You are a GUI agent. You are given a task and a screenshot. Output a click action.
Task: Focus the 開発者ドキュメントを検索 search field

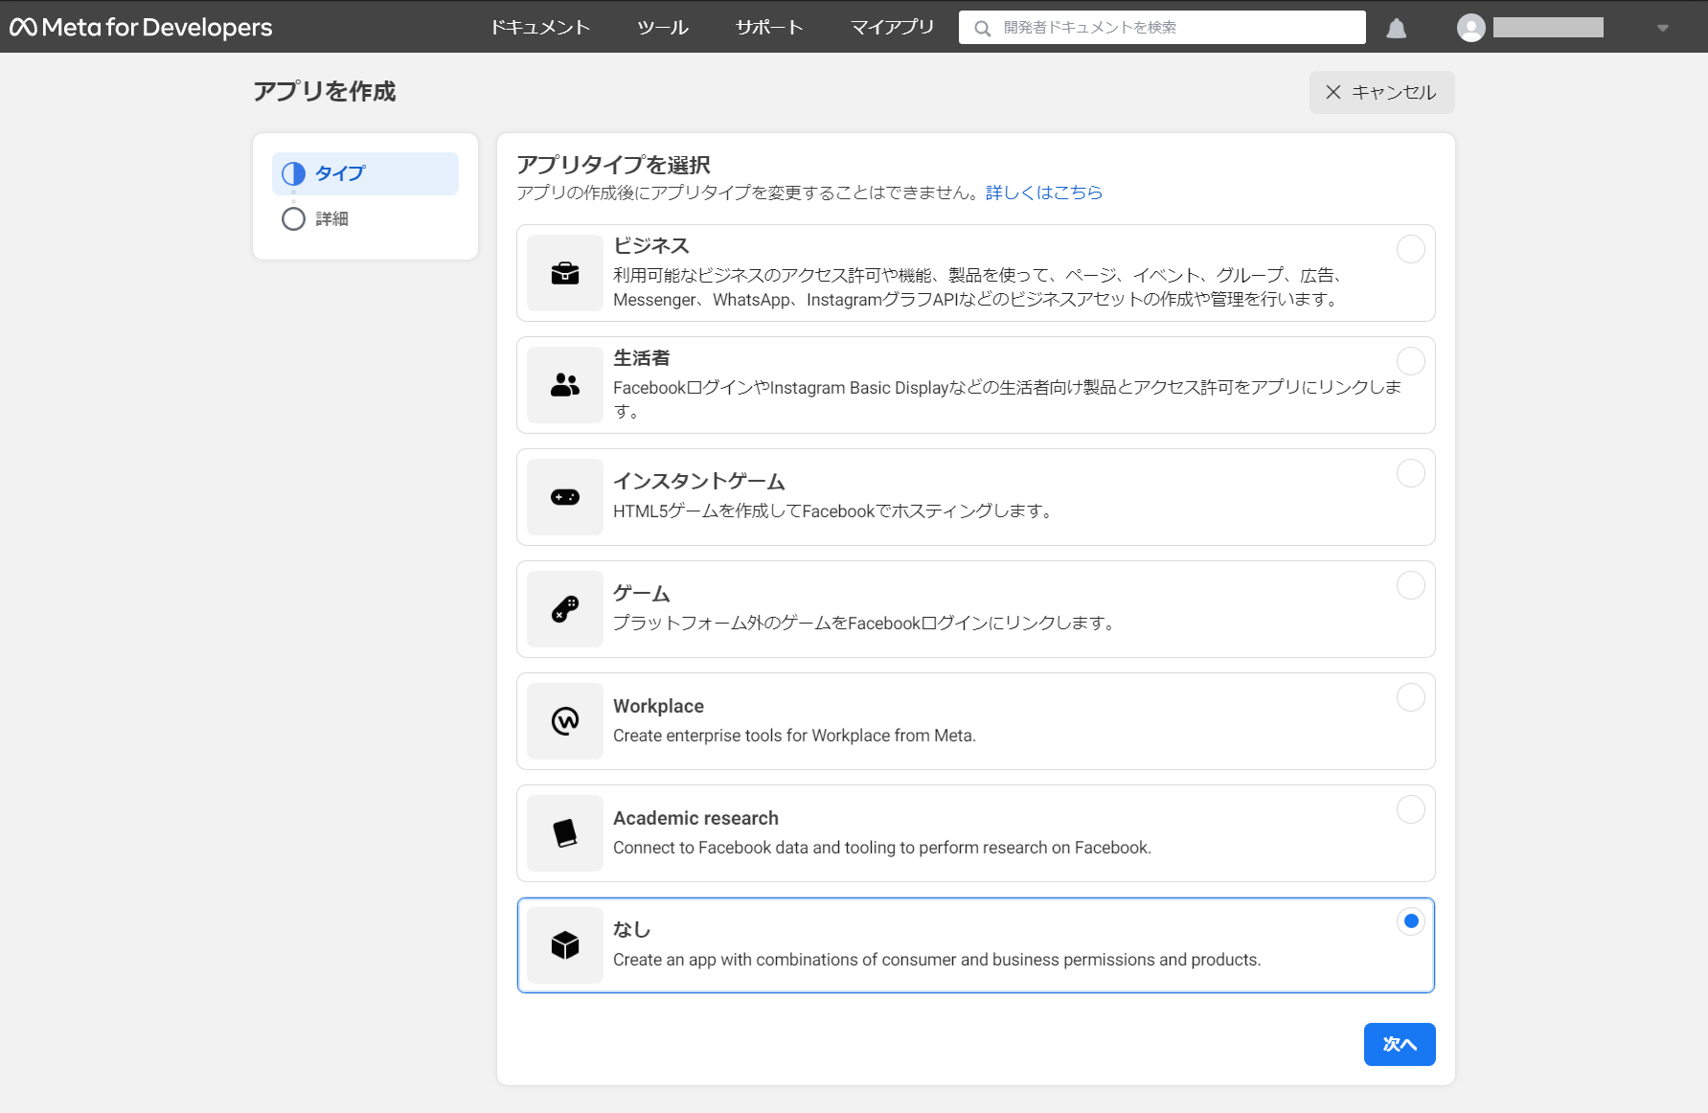(x=1162, y=27)
